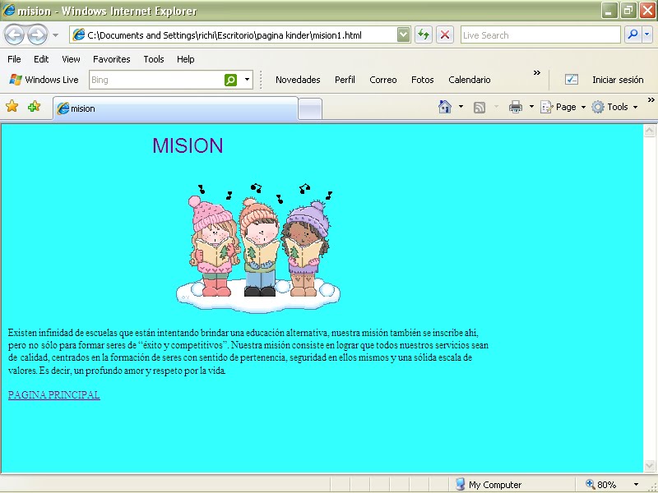
Task: Open the Page menu in the command bar
Action: tap(563, 107)
